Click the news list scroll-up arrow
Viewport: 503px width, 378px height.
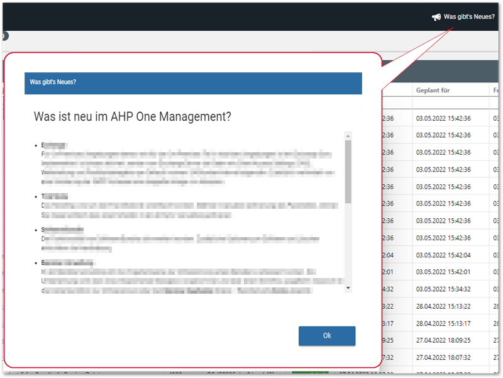point(348,136)
